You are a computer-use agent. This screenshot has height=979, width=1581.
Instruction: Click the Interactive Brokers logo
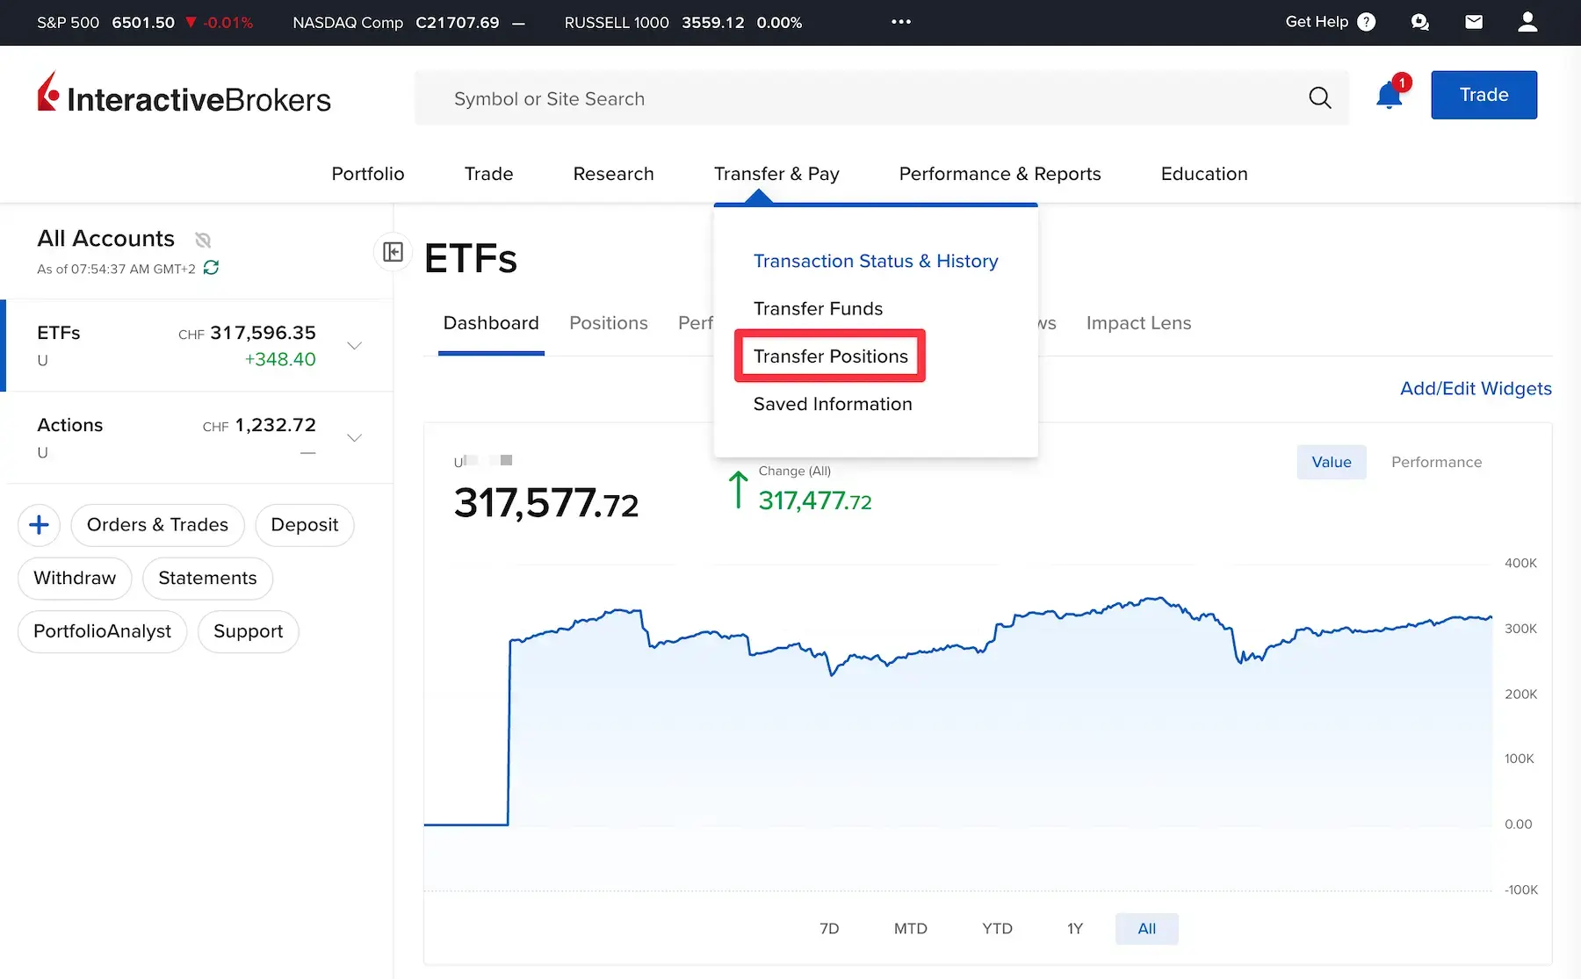184,94
